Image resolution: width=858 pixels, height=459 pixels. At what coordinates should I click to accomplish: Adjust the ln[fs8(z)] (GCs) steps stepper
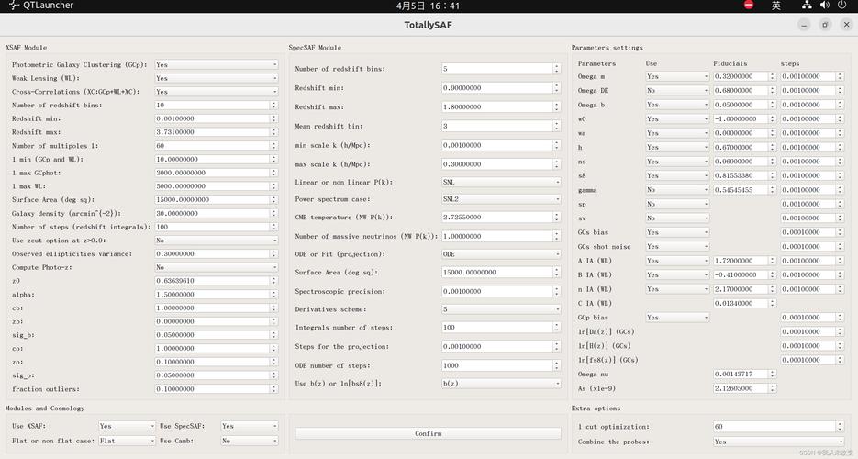[840, 360]
